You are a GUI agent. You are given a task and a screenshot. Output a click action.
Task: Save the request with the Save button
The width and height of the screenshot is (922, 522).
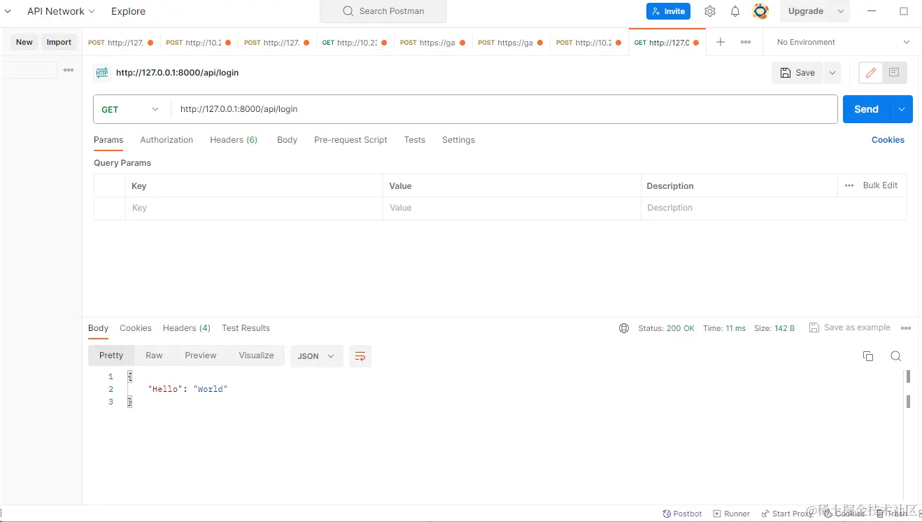(x=798, y=73)
